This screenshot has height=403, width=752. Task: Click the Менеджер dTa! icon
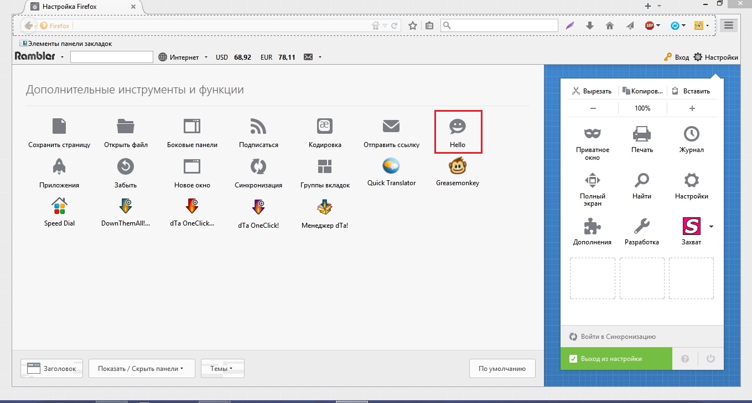coord(325,207)
